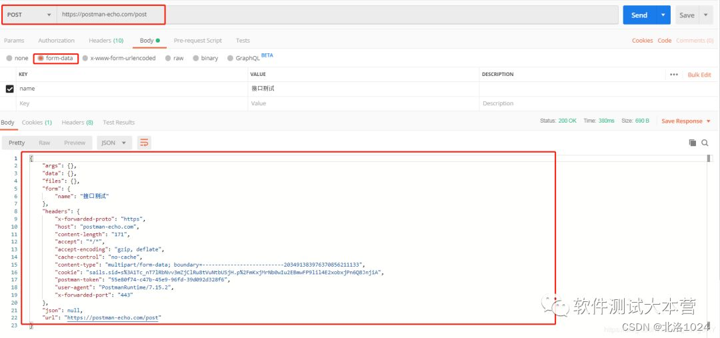
Task: Click the DESCRIPTION column header
Action: pos(498,75)
